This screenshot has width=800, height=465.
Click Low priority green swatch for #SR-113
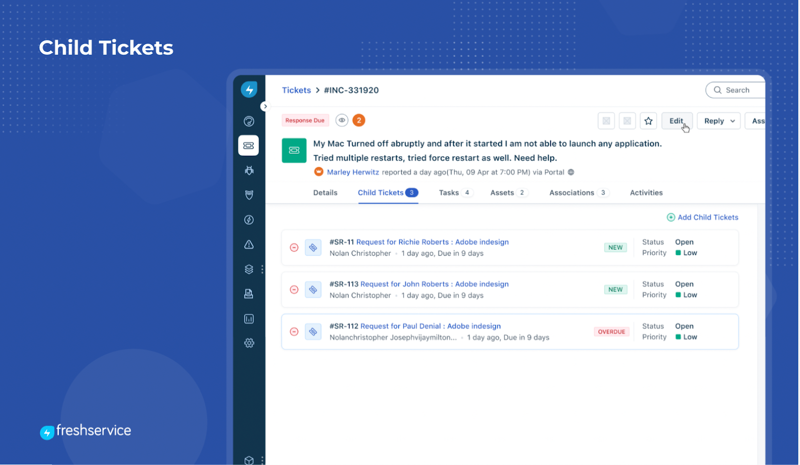pyautogui.click(x=678, y=295)
